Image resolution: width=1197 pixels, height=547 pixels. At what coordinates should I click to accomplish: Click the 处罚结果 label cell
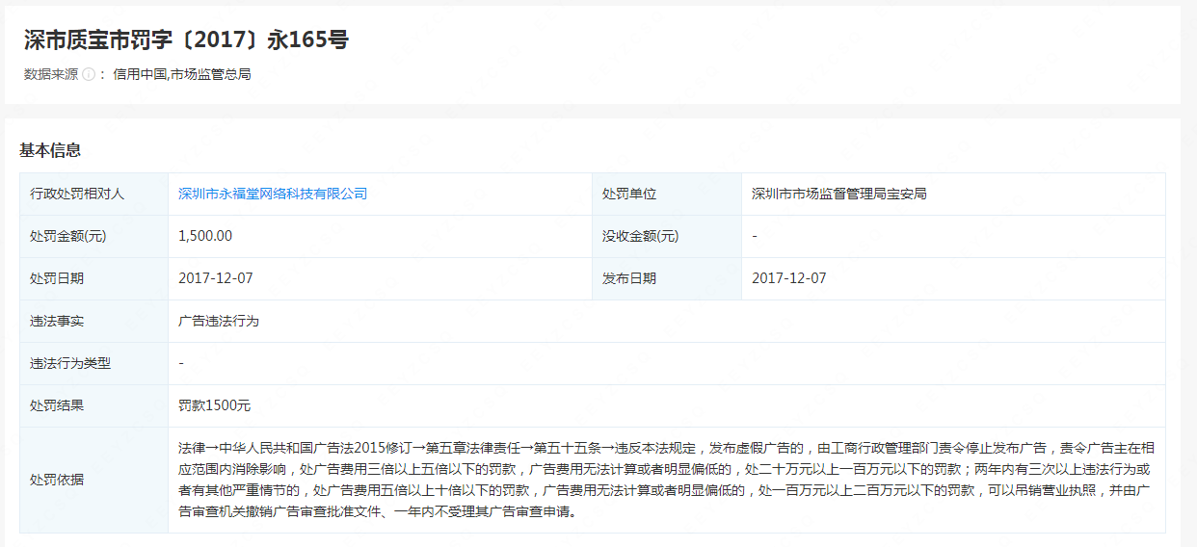click(x=94, y=405)
